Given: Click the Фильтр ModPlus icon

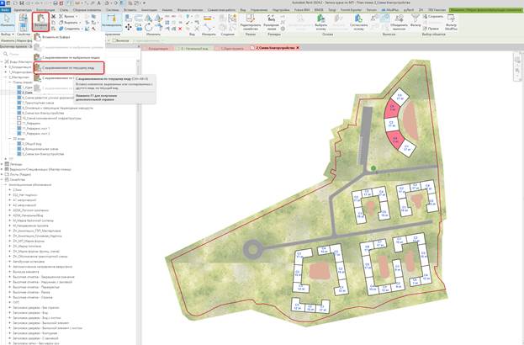Looking at the screenshot, I should 451,22.
